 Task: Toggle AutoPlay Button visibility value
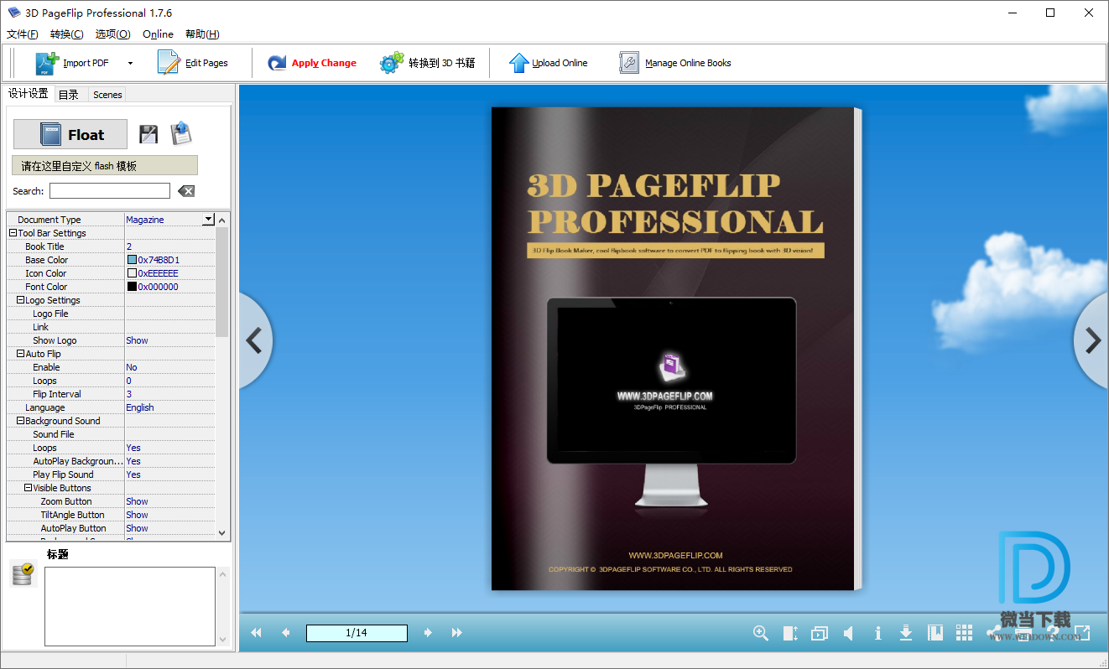169,528
